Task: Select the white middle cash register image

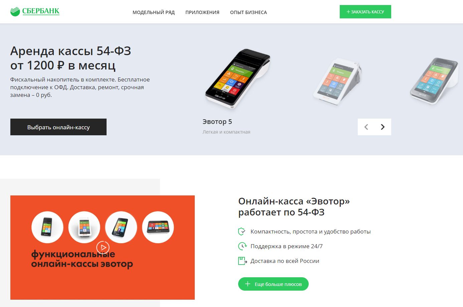Action: click(x=337, y=81)
